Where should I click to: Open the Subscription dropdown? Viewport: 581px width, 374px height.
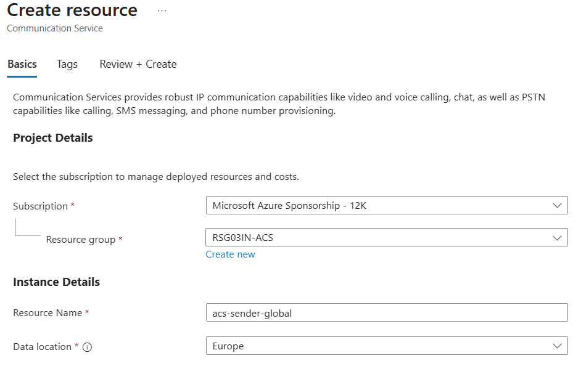point(387,206)
